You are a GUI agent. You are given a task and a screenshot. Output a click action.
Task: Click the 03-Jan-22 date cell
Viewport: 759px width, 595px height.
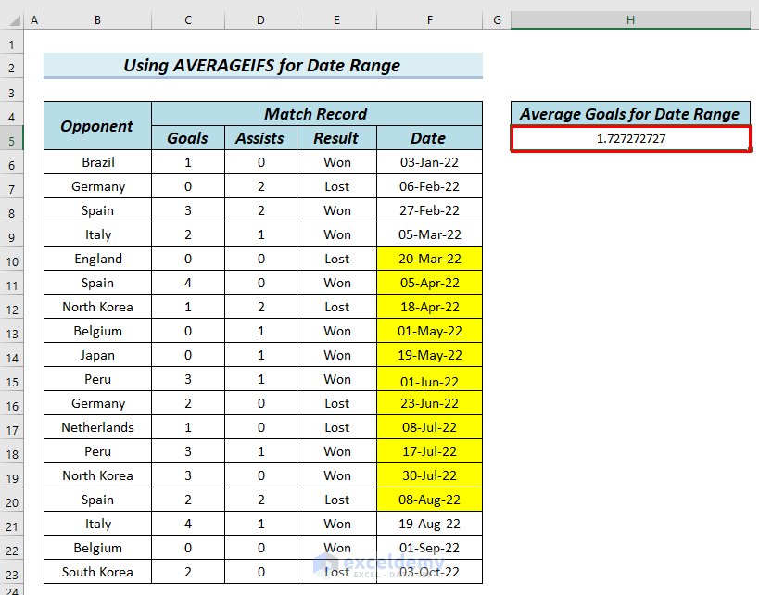click(x=429, y=162)
